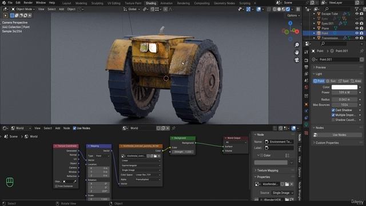Open the View Layer properties tab icon
The image size is (366, 206).
307,74
